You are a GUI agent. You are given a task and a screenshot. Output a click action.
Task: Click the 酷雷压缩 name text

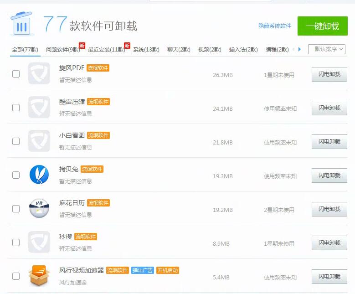(72, 102)
